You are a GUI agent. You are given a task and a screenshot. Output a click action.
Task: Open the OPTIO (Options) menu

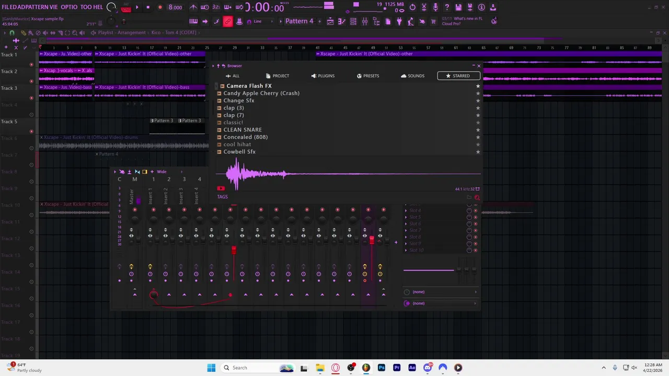pos(69,7)
